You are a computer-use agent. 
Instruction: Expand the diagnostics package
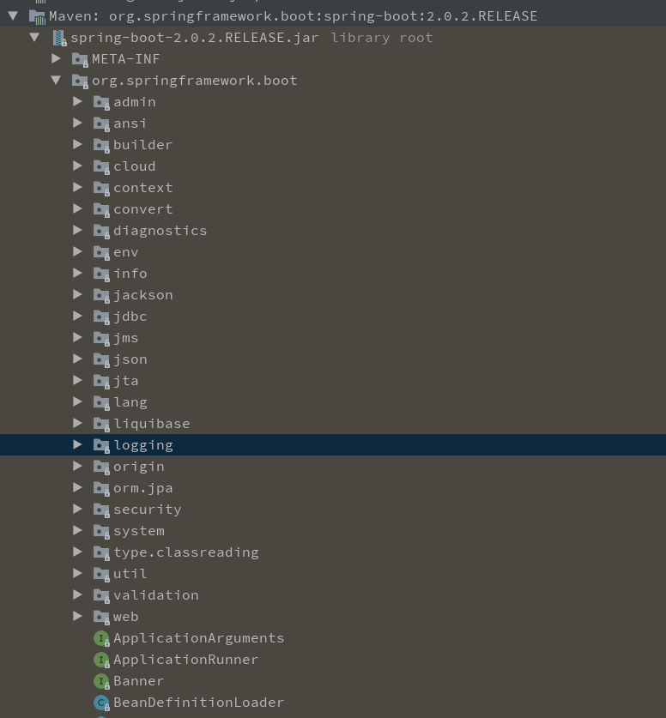click(78, 230)
